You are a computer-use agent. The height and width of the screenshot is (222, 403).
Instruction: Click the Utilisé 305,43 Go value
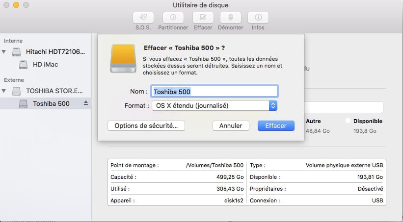coord(230,189)
